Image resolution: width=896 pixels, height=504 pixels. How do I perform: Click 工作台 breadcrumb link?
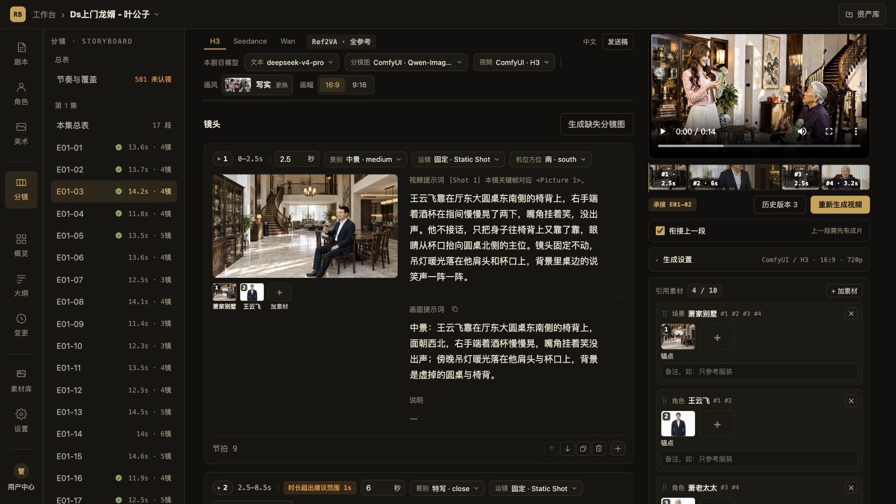(44, 15)
